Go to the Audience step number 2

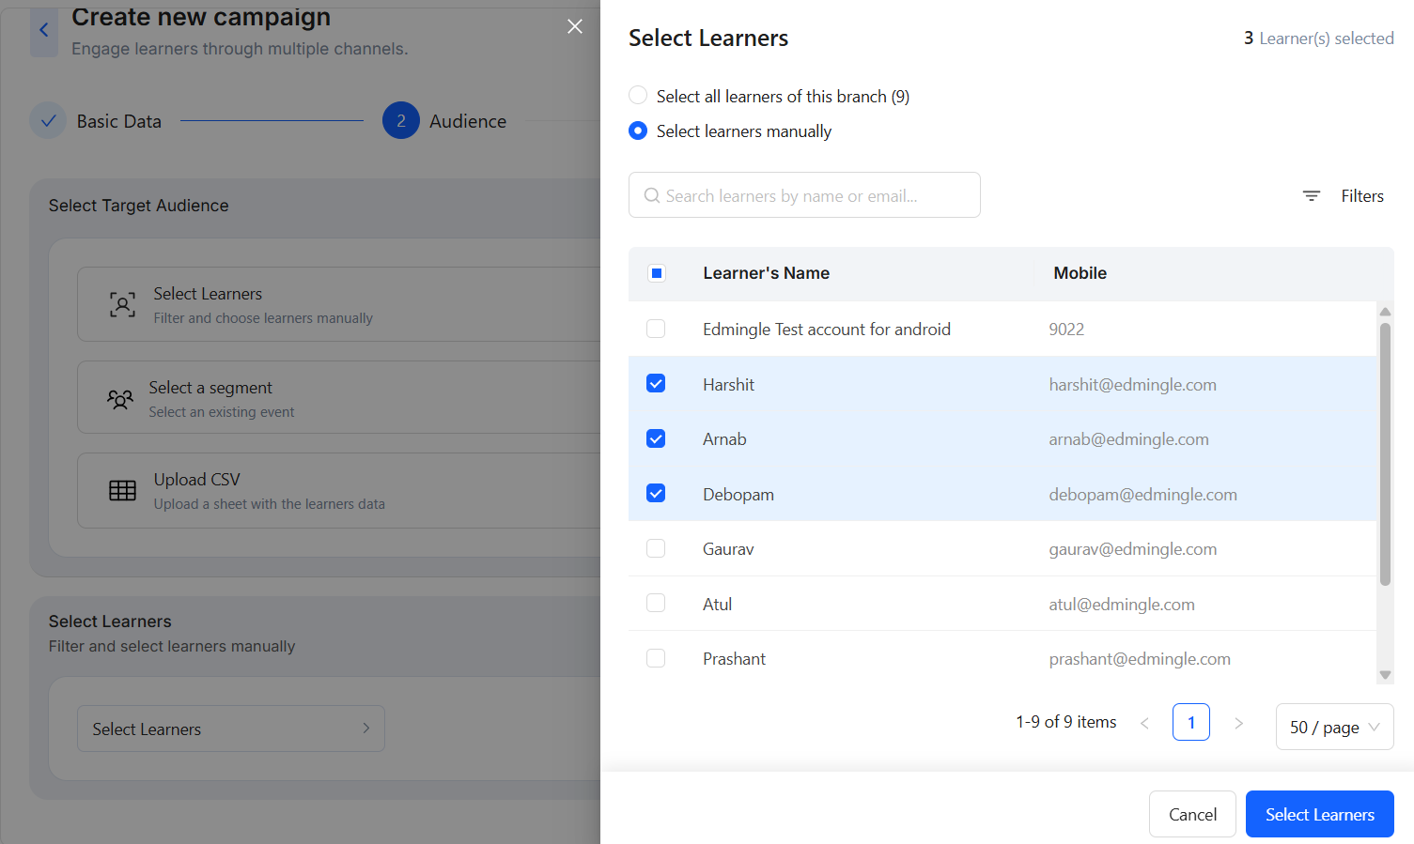tap(401, 121)
